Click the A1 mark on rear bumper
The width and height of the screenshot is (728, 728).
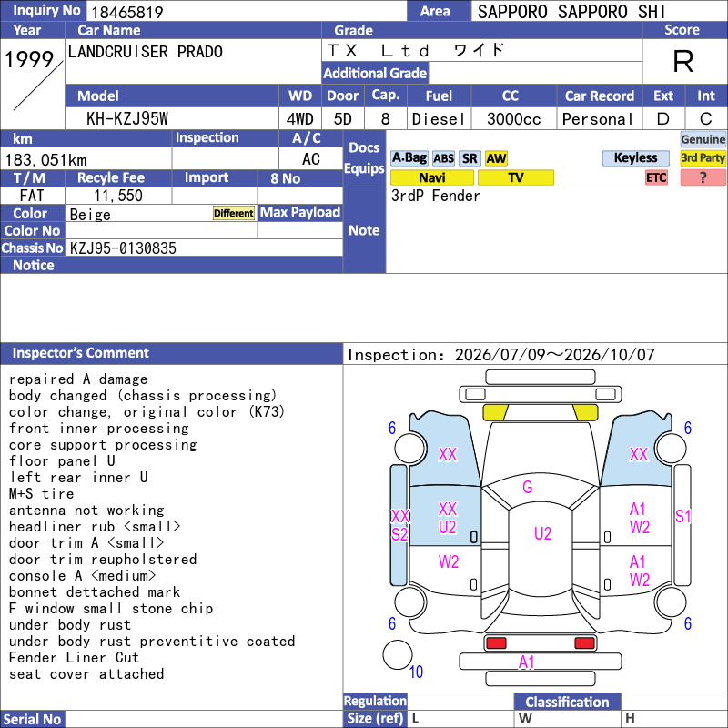tap(527, 662)
